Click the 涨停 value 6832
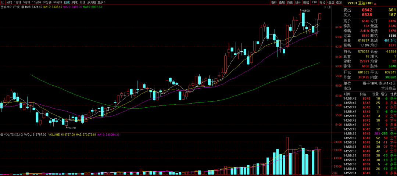The height and width of the screenshot is (176, 397). pos(366,66)
